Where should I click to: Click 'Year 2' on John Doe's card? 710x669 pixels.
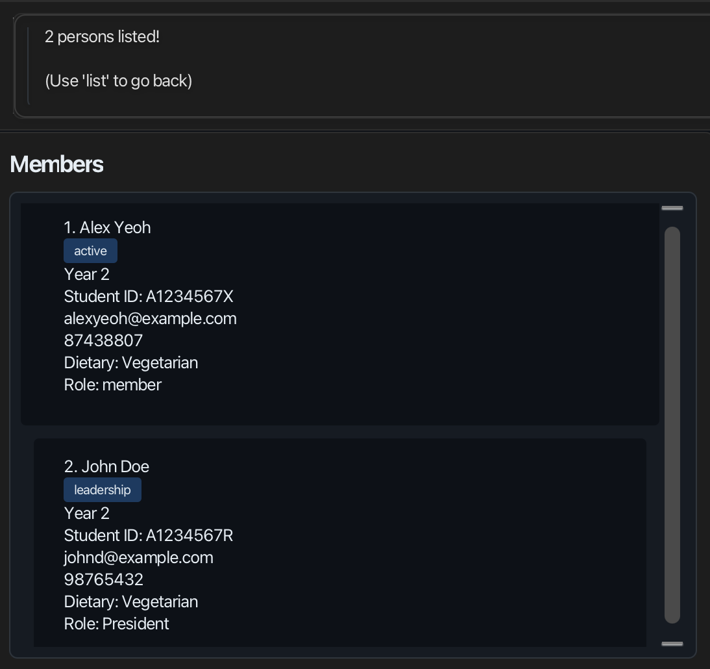coord(86,514)
